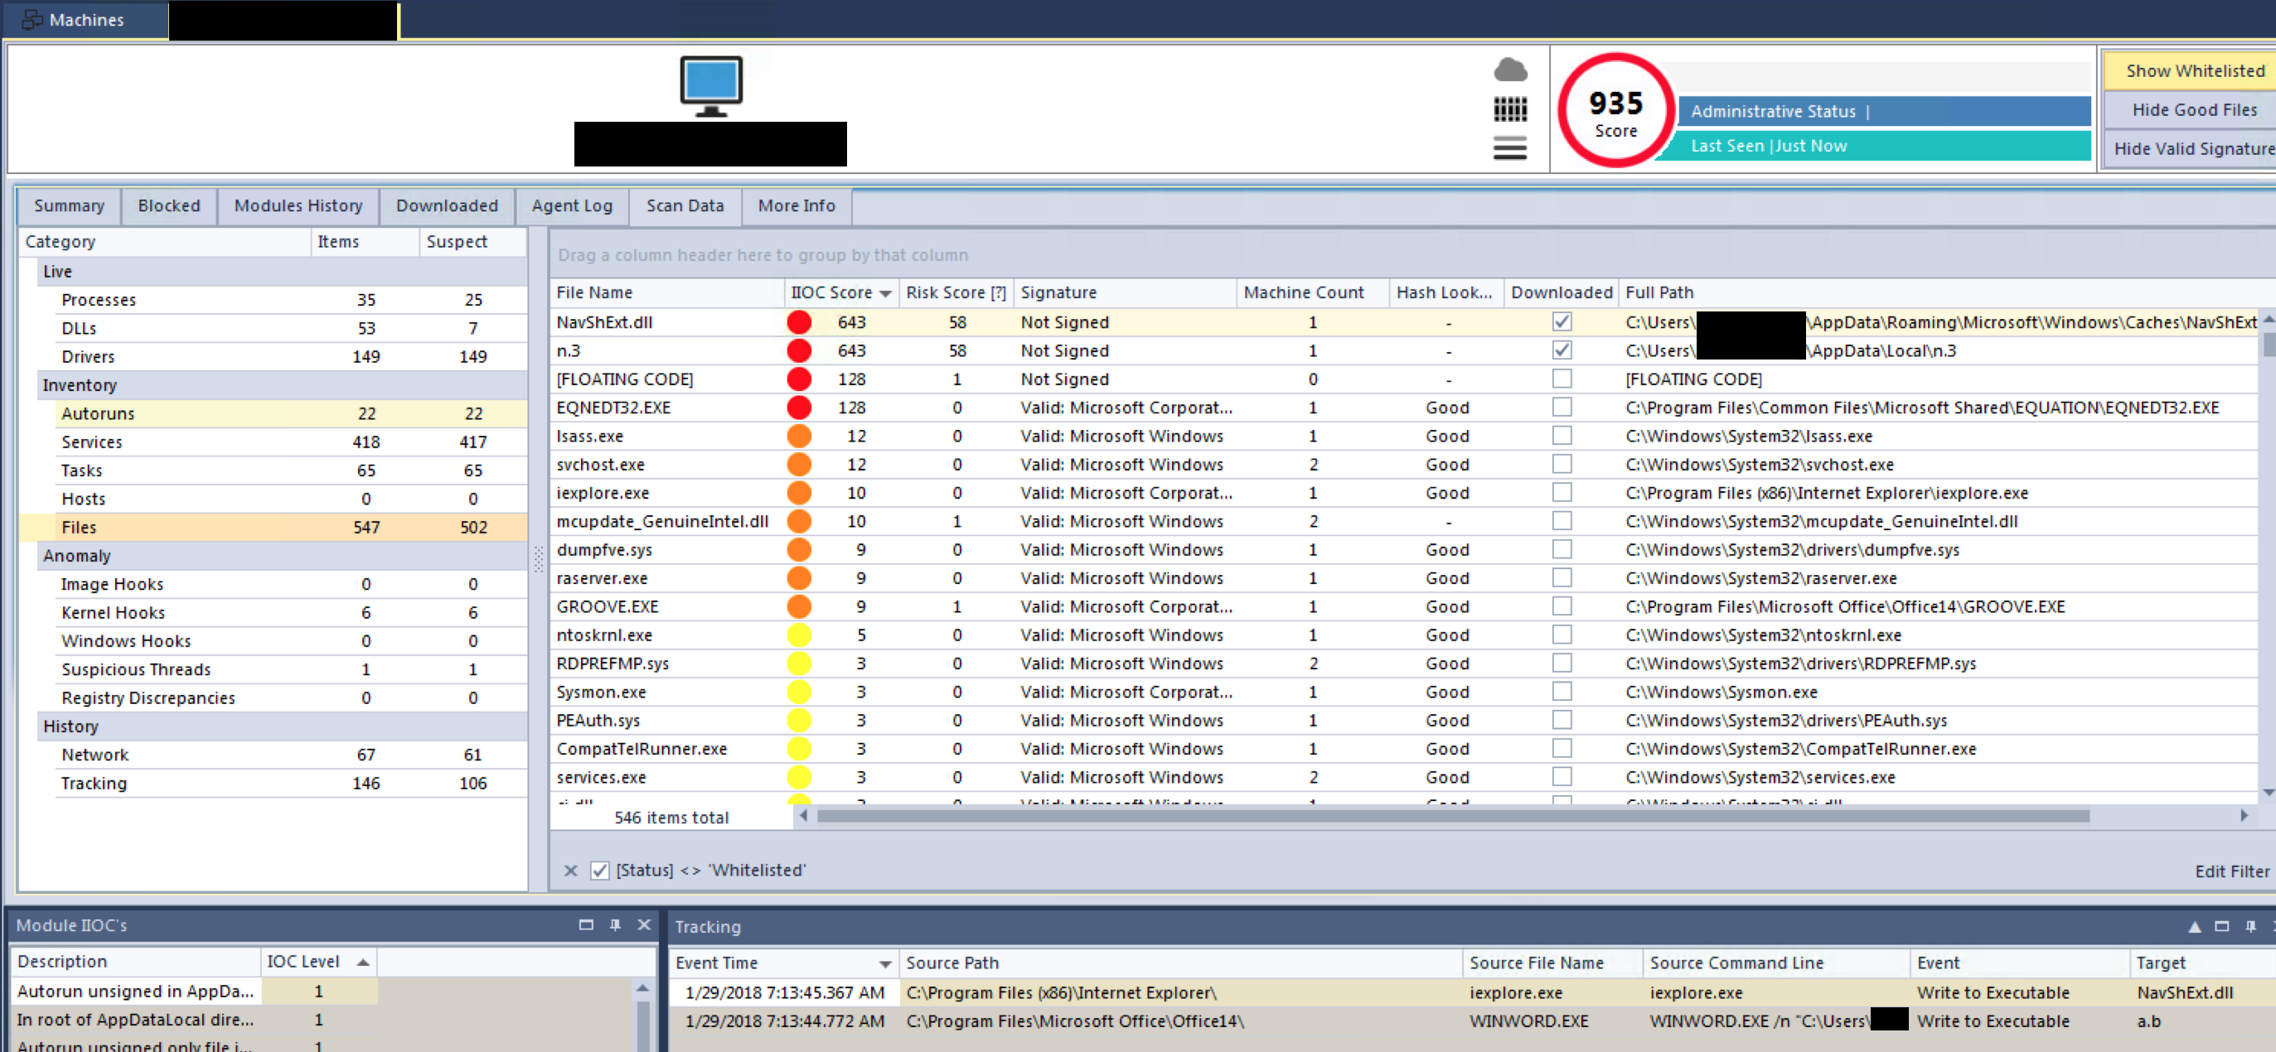Toggle the IOC Level column sort arrow

pyautogui.click(x=362, y=962)
